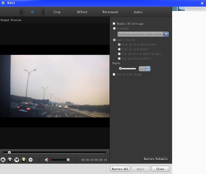Toggle Switch Left Right checkbox
Image resolution: width=206 pixels, height=174 pixels.
114,74
